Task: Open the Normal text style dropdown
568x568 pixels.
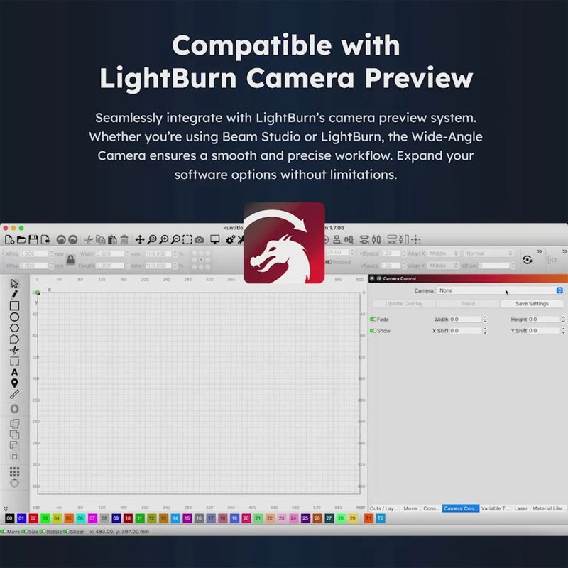Action: [x=489, y=253]
